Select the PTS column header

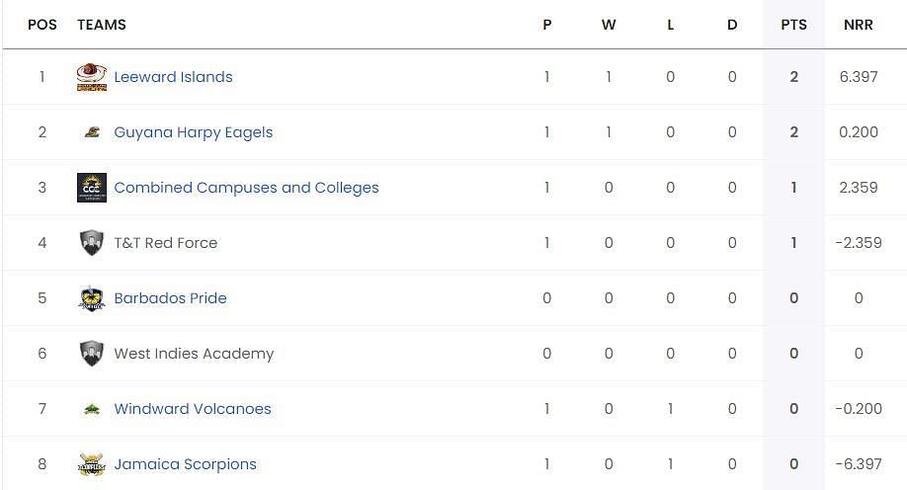pyautogui.click(x=793, y=25)
